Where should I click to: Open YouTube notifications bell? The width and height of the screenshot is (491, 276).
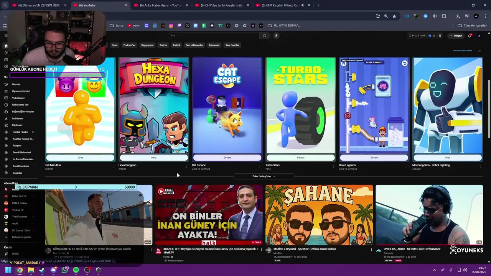click(470, 36)
